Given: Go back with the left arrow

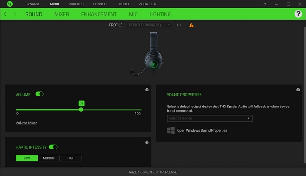Looking at the screenshot, I should coord(5,14).
